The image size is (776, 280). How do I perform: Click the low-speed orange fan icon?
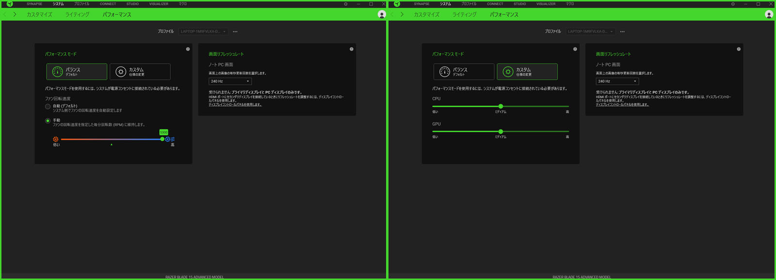tap(56, 139)
